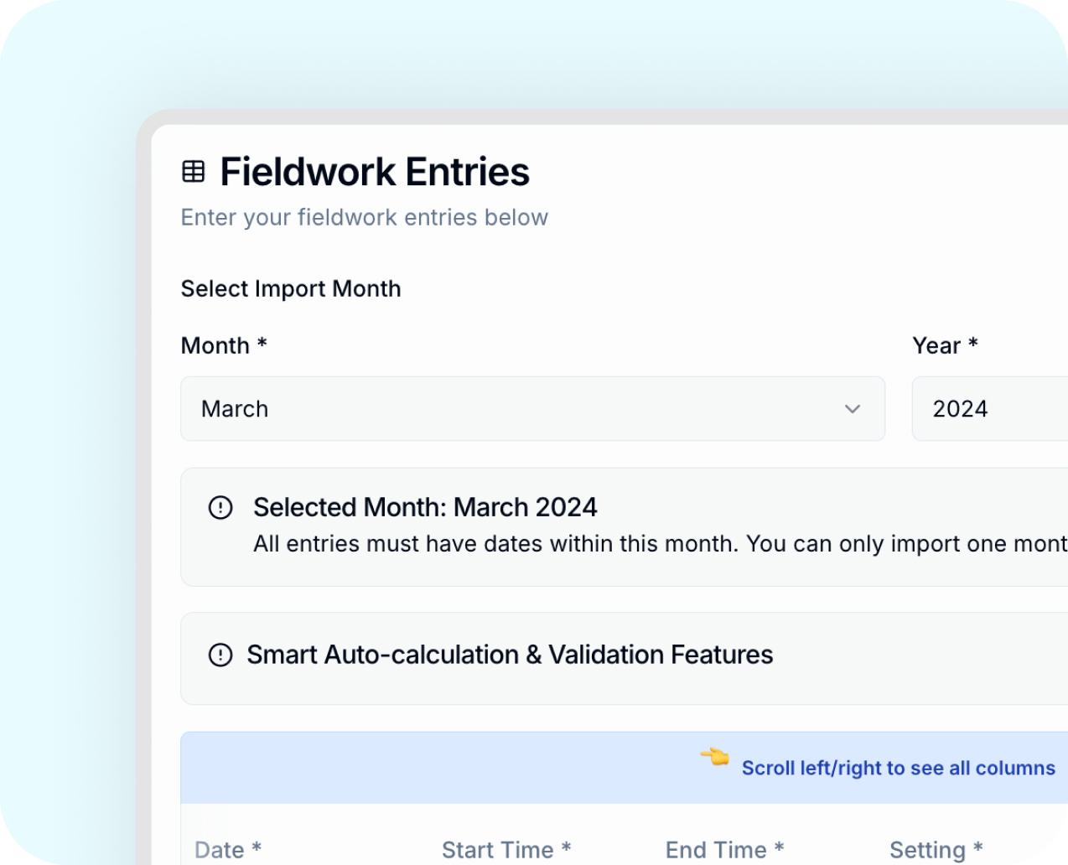Expand the Smart Auto-calculation & Validation Features section
This screenshot has width=1068, height=865.
click(509, 655)
